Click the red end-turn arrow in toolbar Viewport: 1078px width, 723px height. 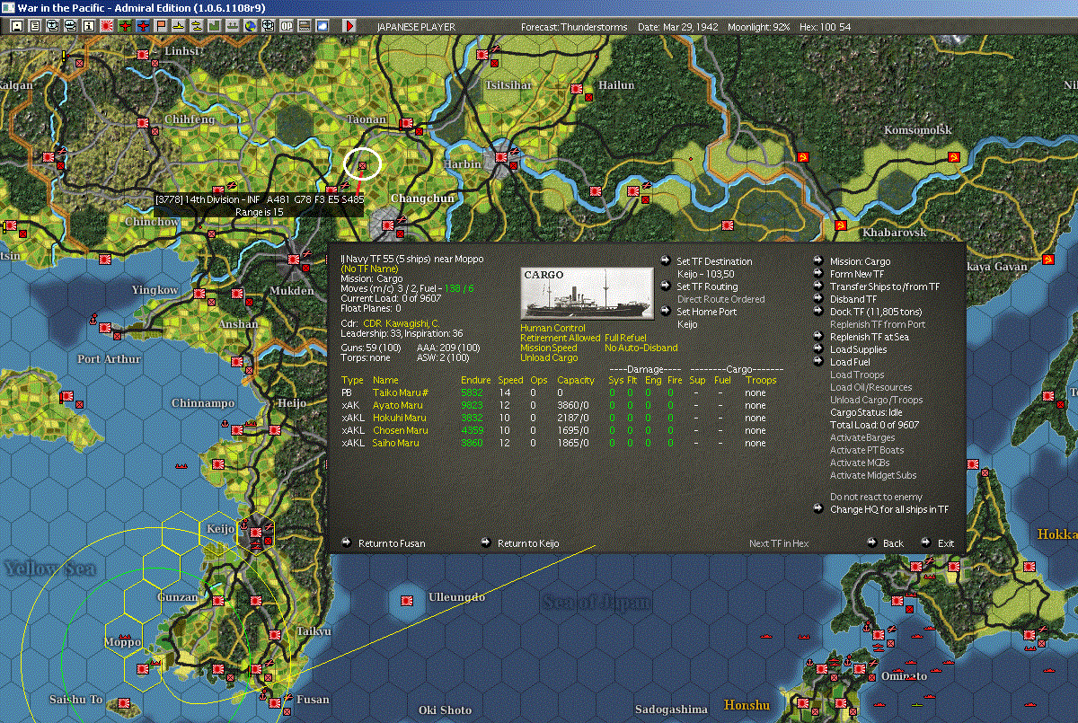349,26
